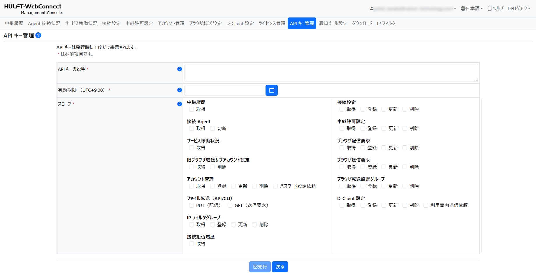Check 取得 under ブラウザ配信要求
This screenshot has width=536, height=279.
tap(342, 148)
